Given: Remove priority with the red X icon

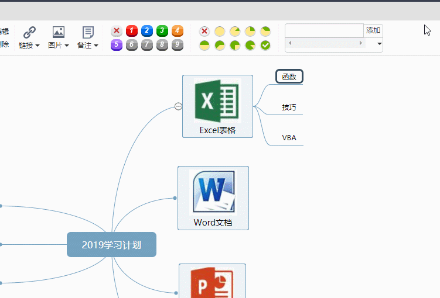Looking at the screenshot, I should (117, 31).
